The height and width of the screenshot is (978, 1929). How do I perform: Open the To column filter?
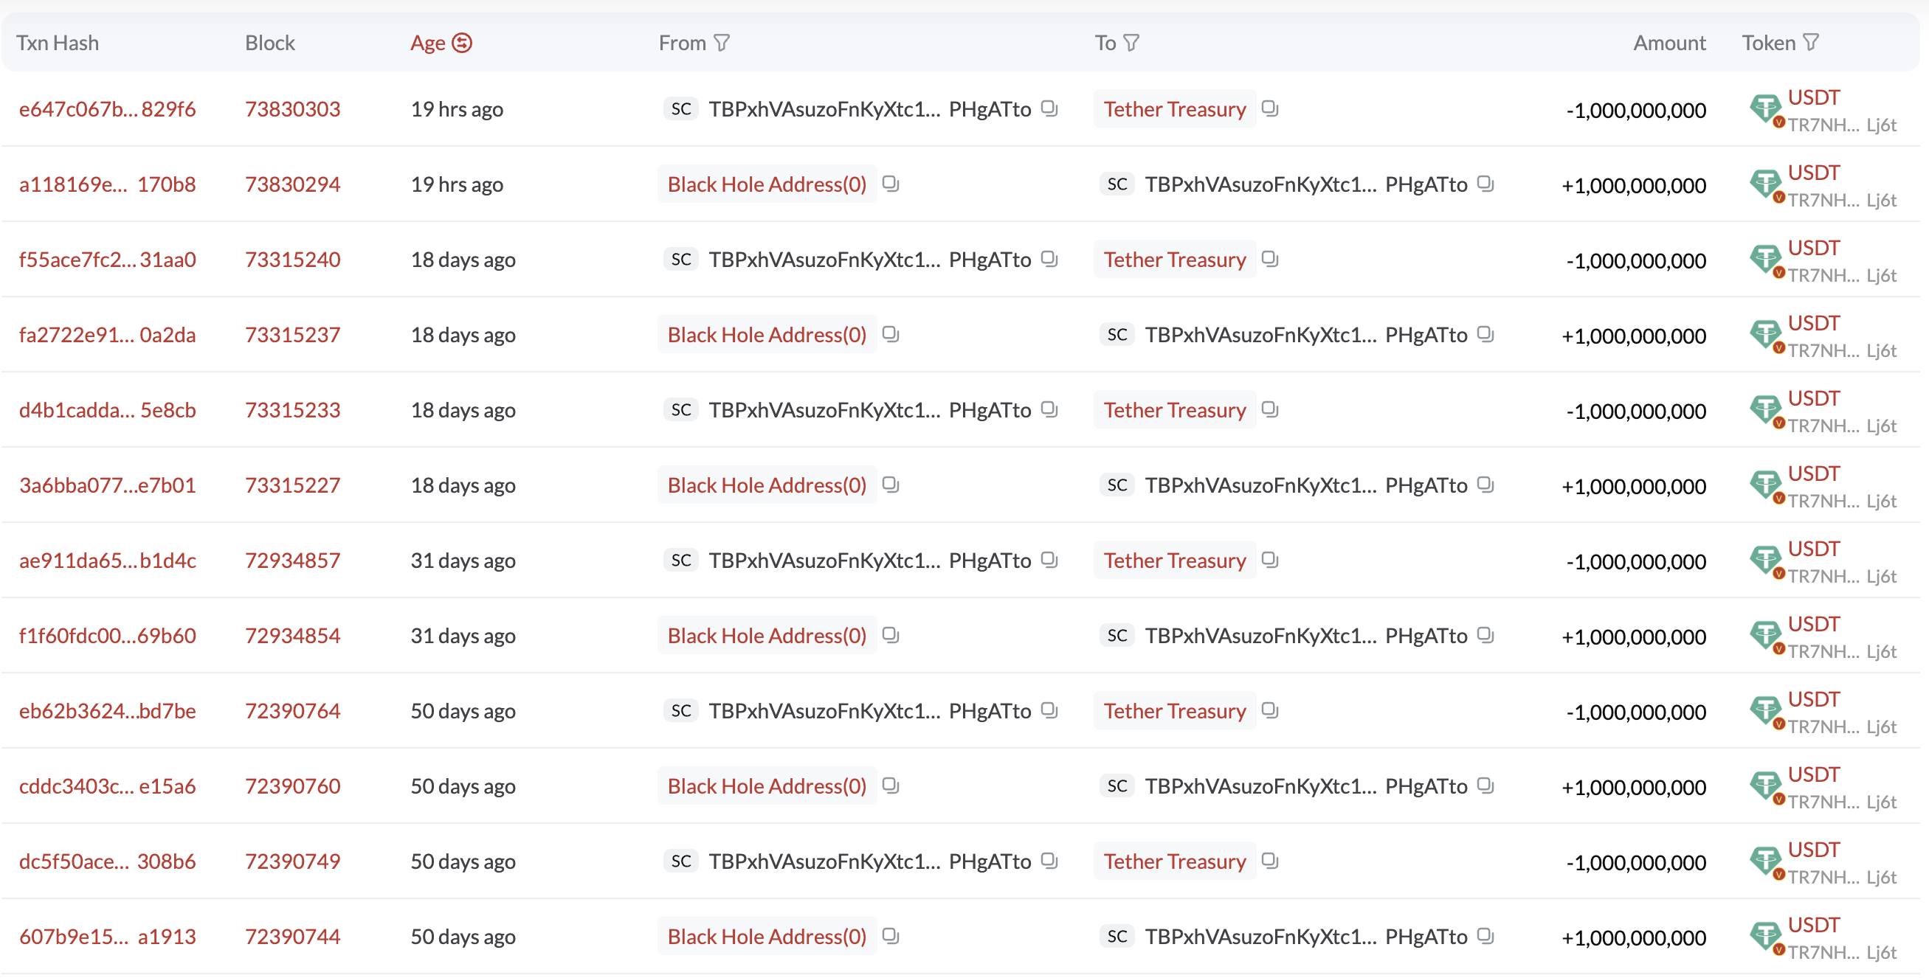pyautogui.click(x=1131, y=44)
